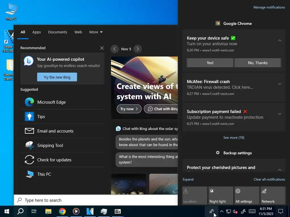Switch to the Documents search tab

[x=57, y=32]
